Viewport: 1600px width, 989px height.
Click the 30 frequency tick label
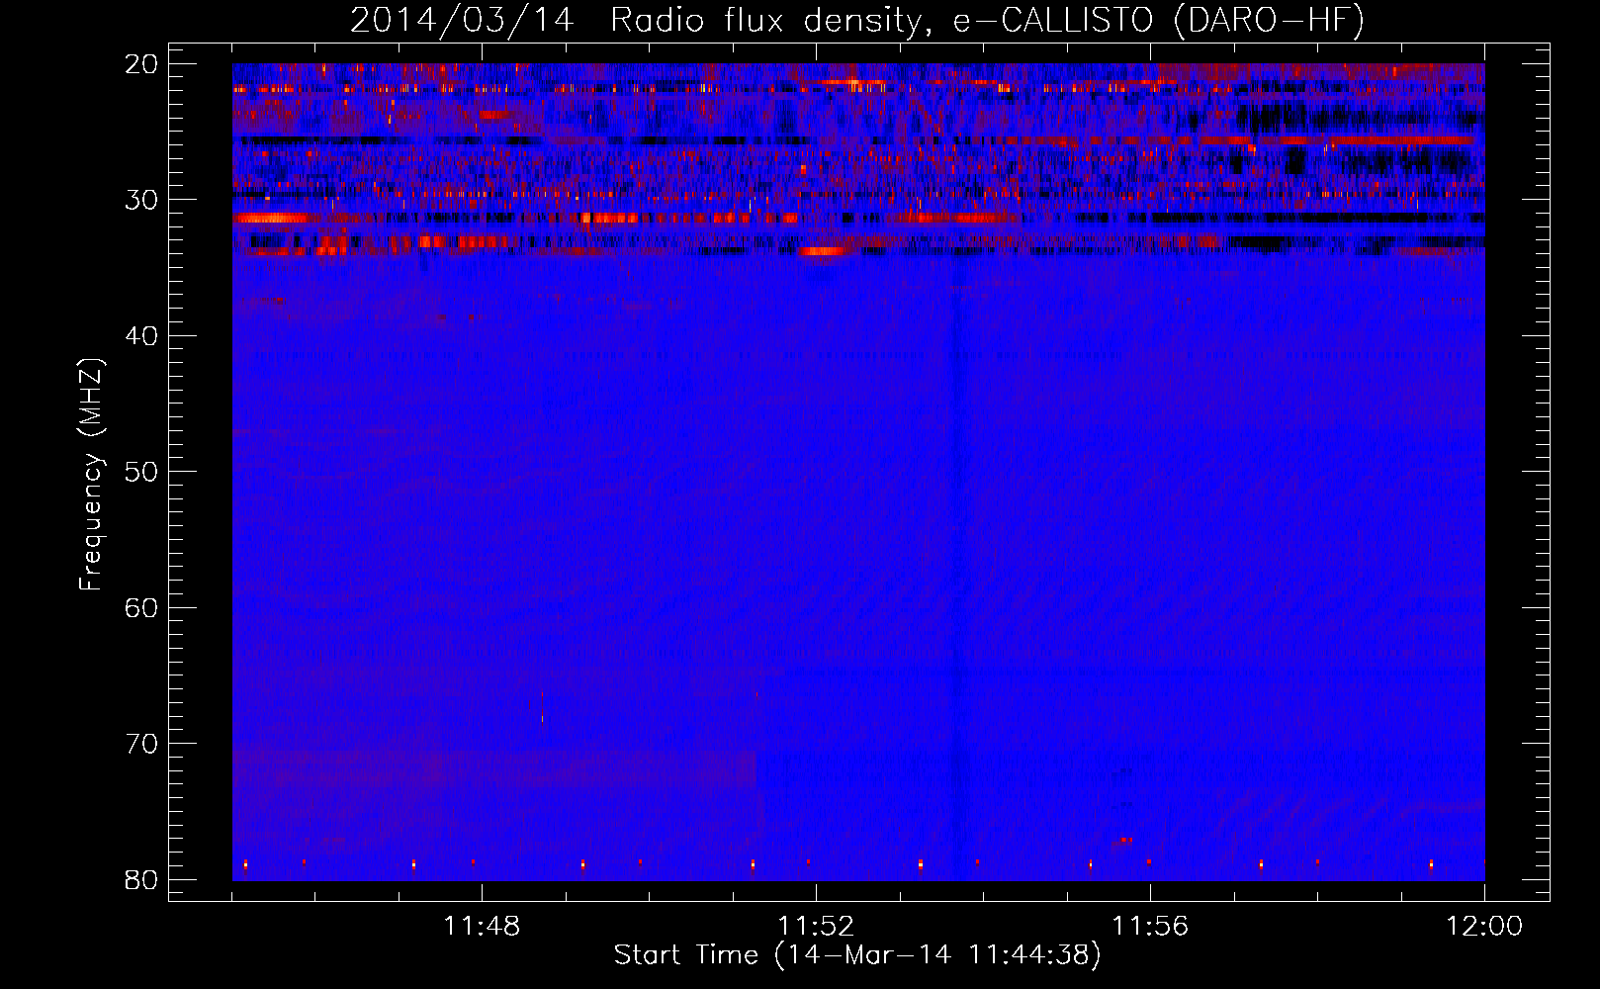141,200
